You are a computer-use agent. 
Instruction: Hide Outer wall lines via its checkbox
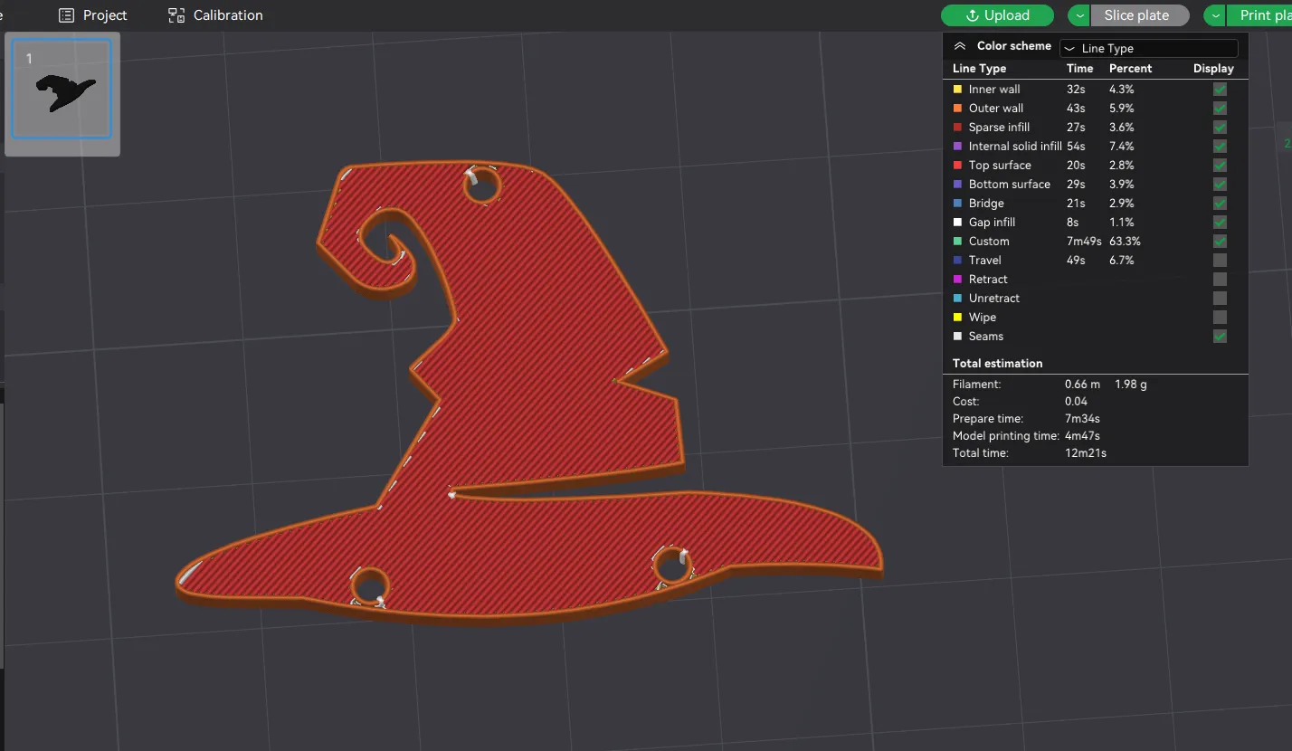(x=1220, y=109)
